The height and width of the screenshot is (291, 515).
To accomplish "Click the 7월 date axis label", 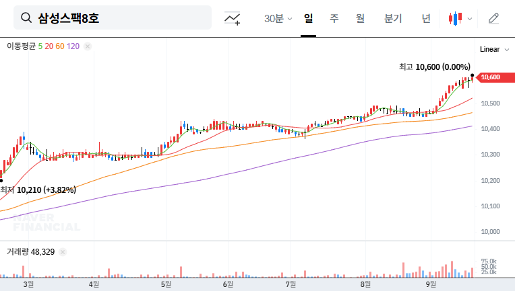I will click(291, 284).
